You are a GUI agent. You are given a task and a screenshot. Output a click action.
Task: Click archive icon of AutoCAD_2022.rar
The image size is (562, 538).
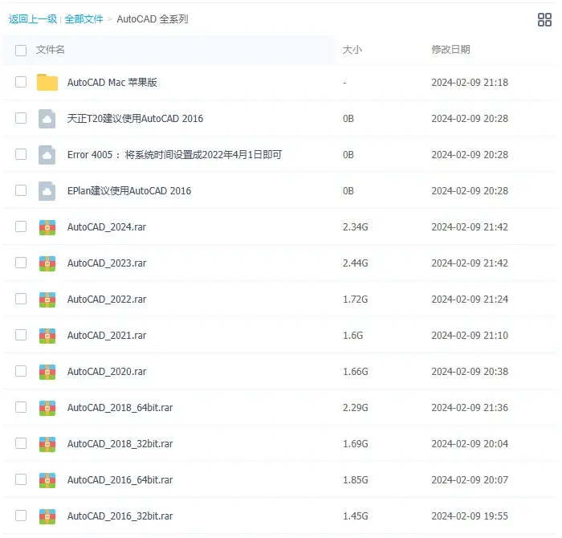pos(47,300)
